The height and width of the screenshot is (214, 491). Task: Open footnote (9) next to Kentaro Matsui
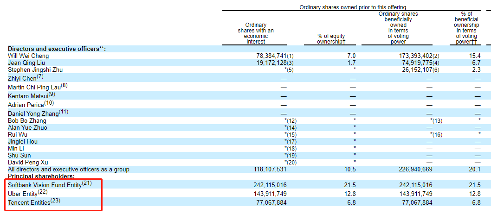coord(52,94)
